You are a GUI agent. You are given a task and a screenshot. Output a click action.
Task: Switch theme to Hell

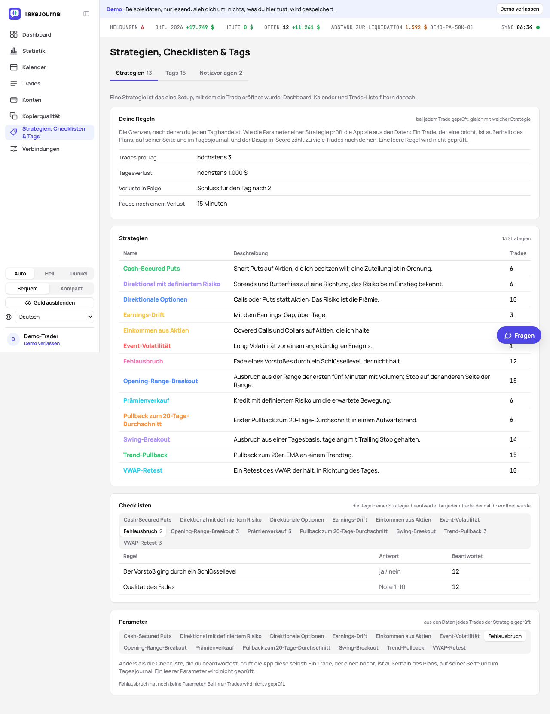tap(49, 274)
